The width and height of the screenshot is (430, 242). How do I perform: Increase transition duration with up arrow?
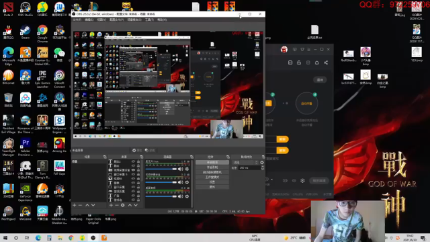click(263, 167)
